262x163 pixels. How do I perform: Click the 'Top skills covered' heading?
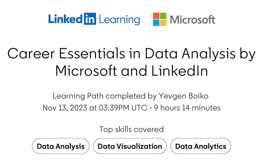point(131,130)
